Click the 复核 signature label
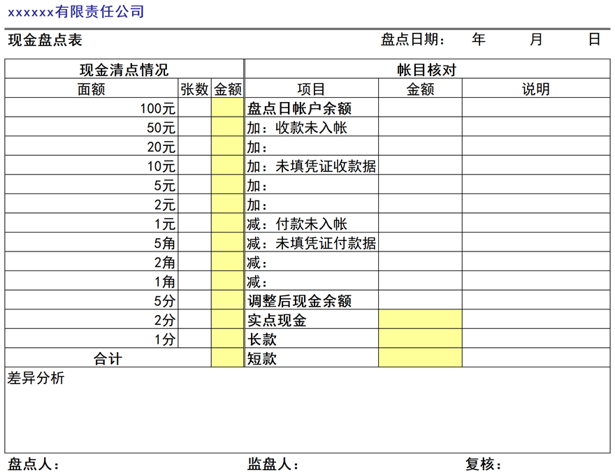The height and width of the screenshot is (475, 615). [483, 465]
